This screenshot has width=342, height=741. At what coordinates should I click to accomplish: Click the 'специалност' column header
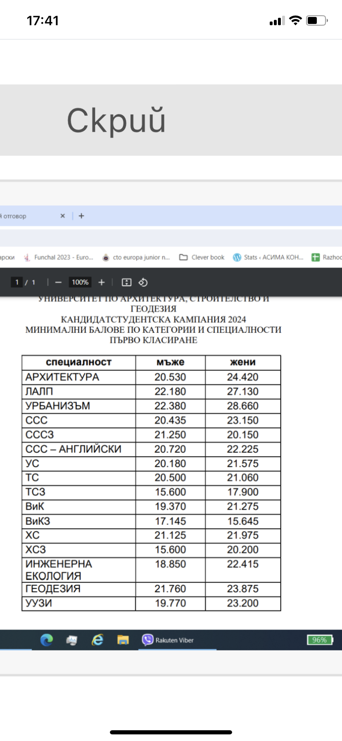[x=79, y=362]
